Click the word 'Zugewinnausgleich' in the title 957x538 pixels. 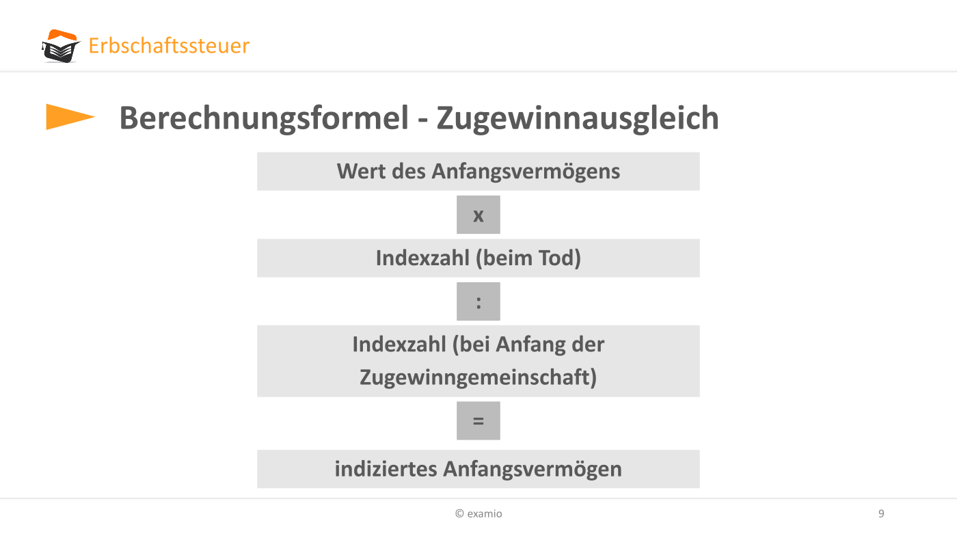point(578,118)
